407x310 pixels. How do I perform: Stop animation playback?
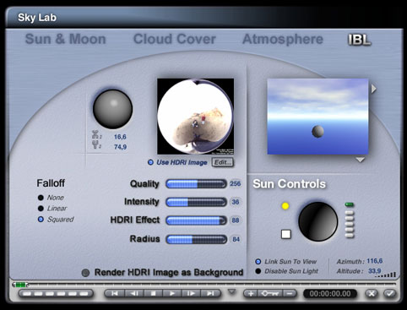click(154, 294)
